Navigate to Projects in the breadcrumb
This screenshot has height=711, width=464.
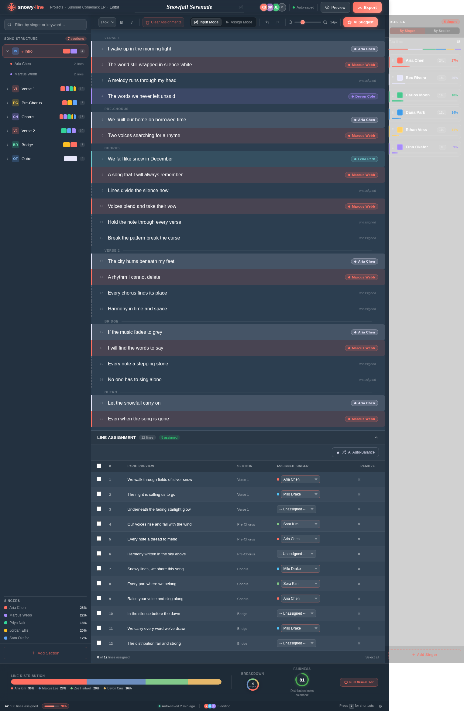coord(57,7)
